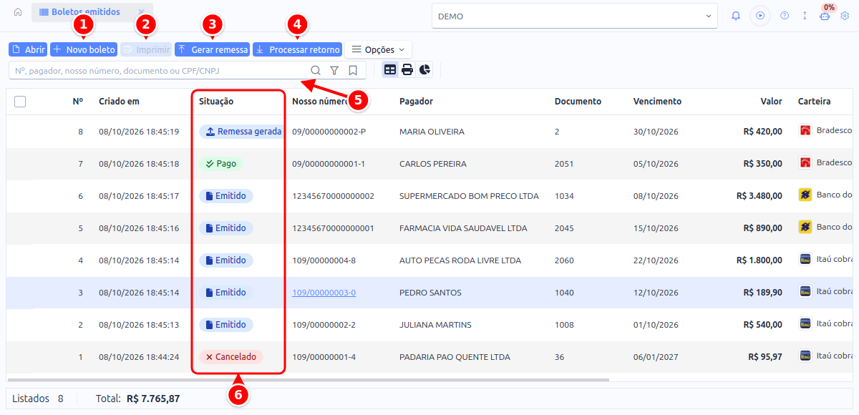Click the R$ 3.480,00 value cell
Viewport: 859px width, 415px height.
click(x=759, y=196)
